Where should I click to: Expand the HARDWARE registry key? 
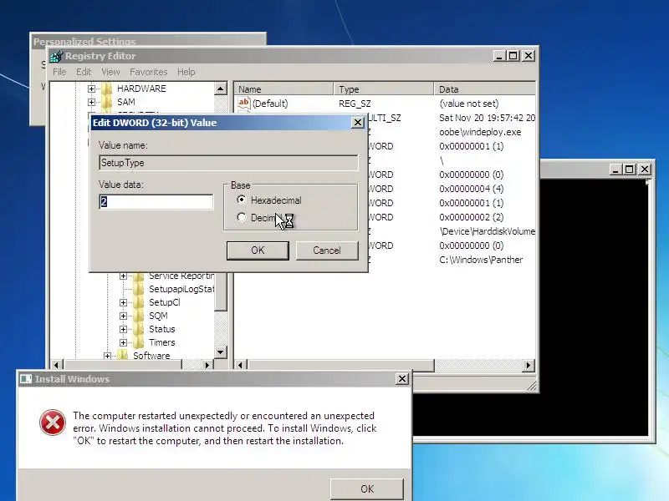[x=91, y=89]
